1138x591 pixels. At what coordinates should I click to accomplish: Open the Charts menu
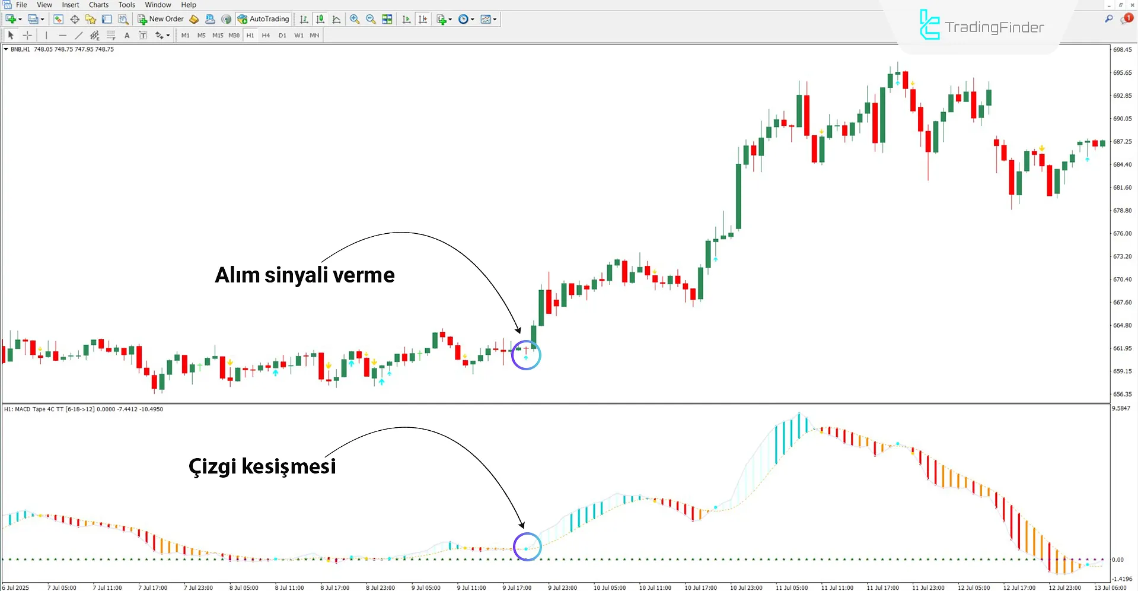click(98, 5)
